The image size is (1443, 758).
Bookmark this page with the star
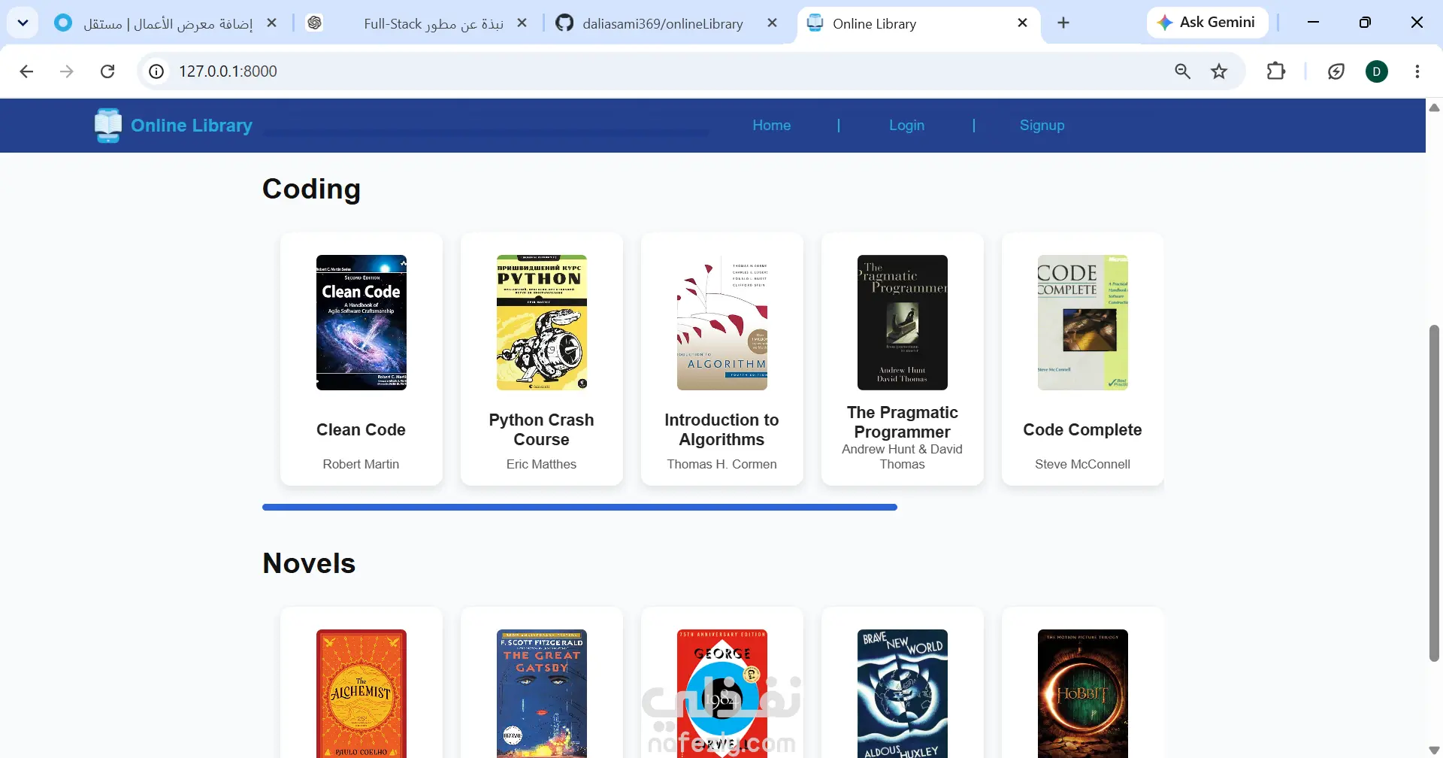tap(1219, 71)
